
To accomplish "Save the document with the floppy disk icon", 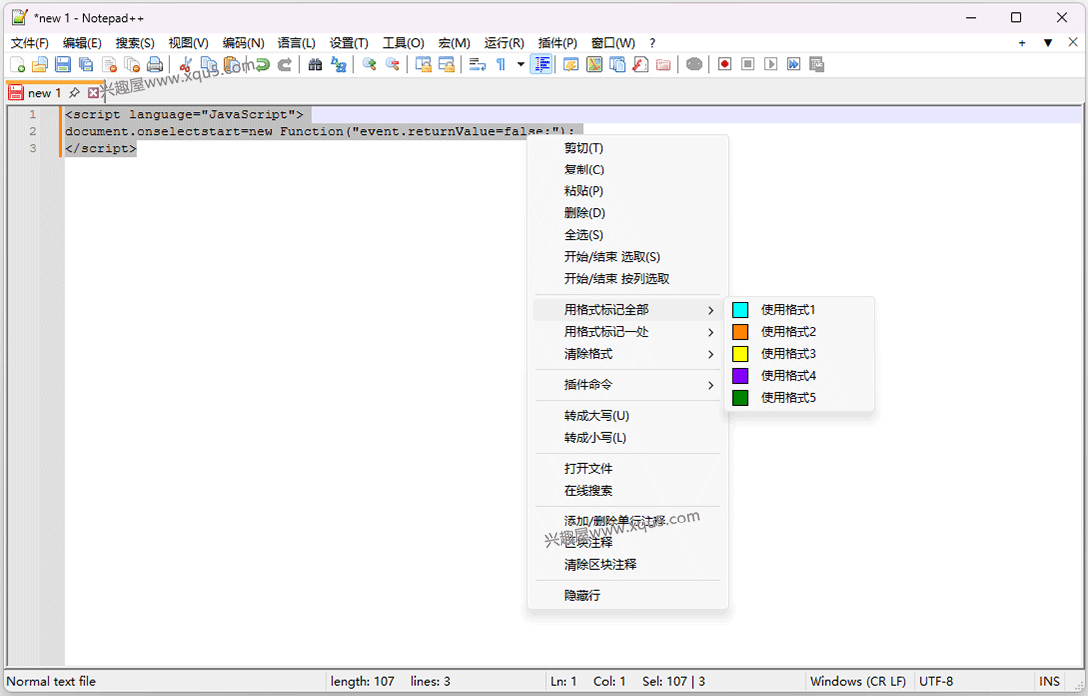I will coord(63,65).
